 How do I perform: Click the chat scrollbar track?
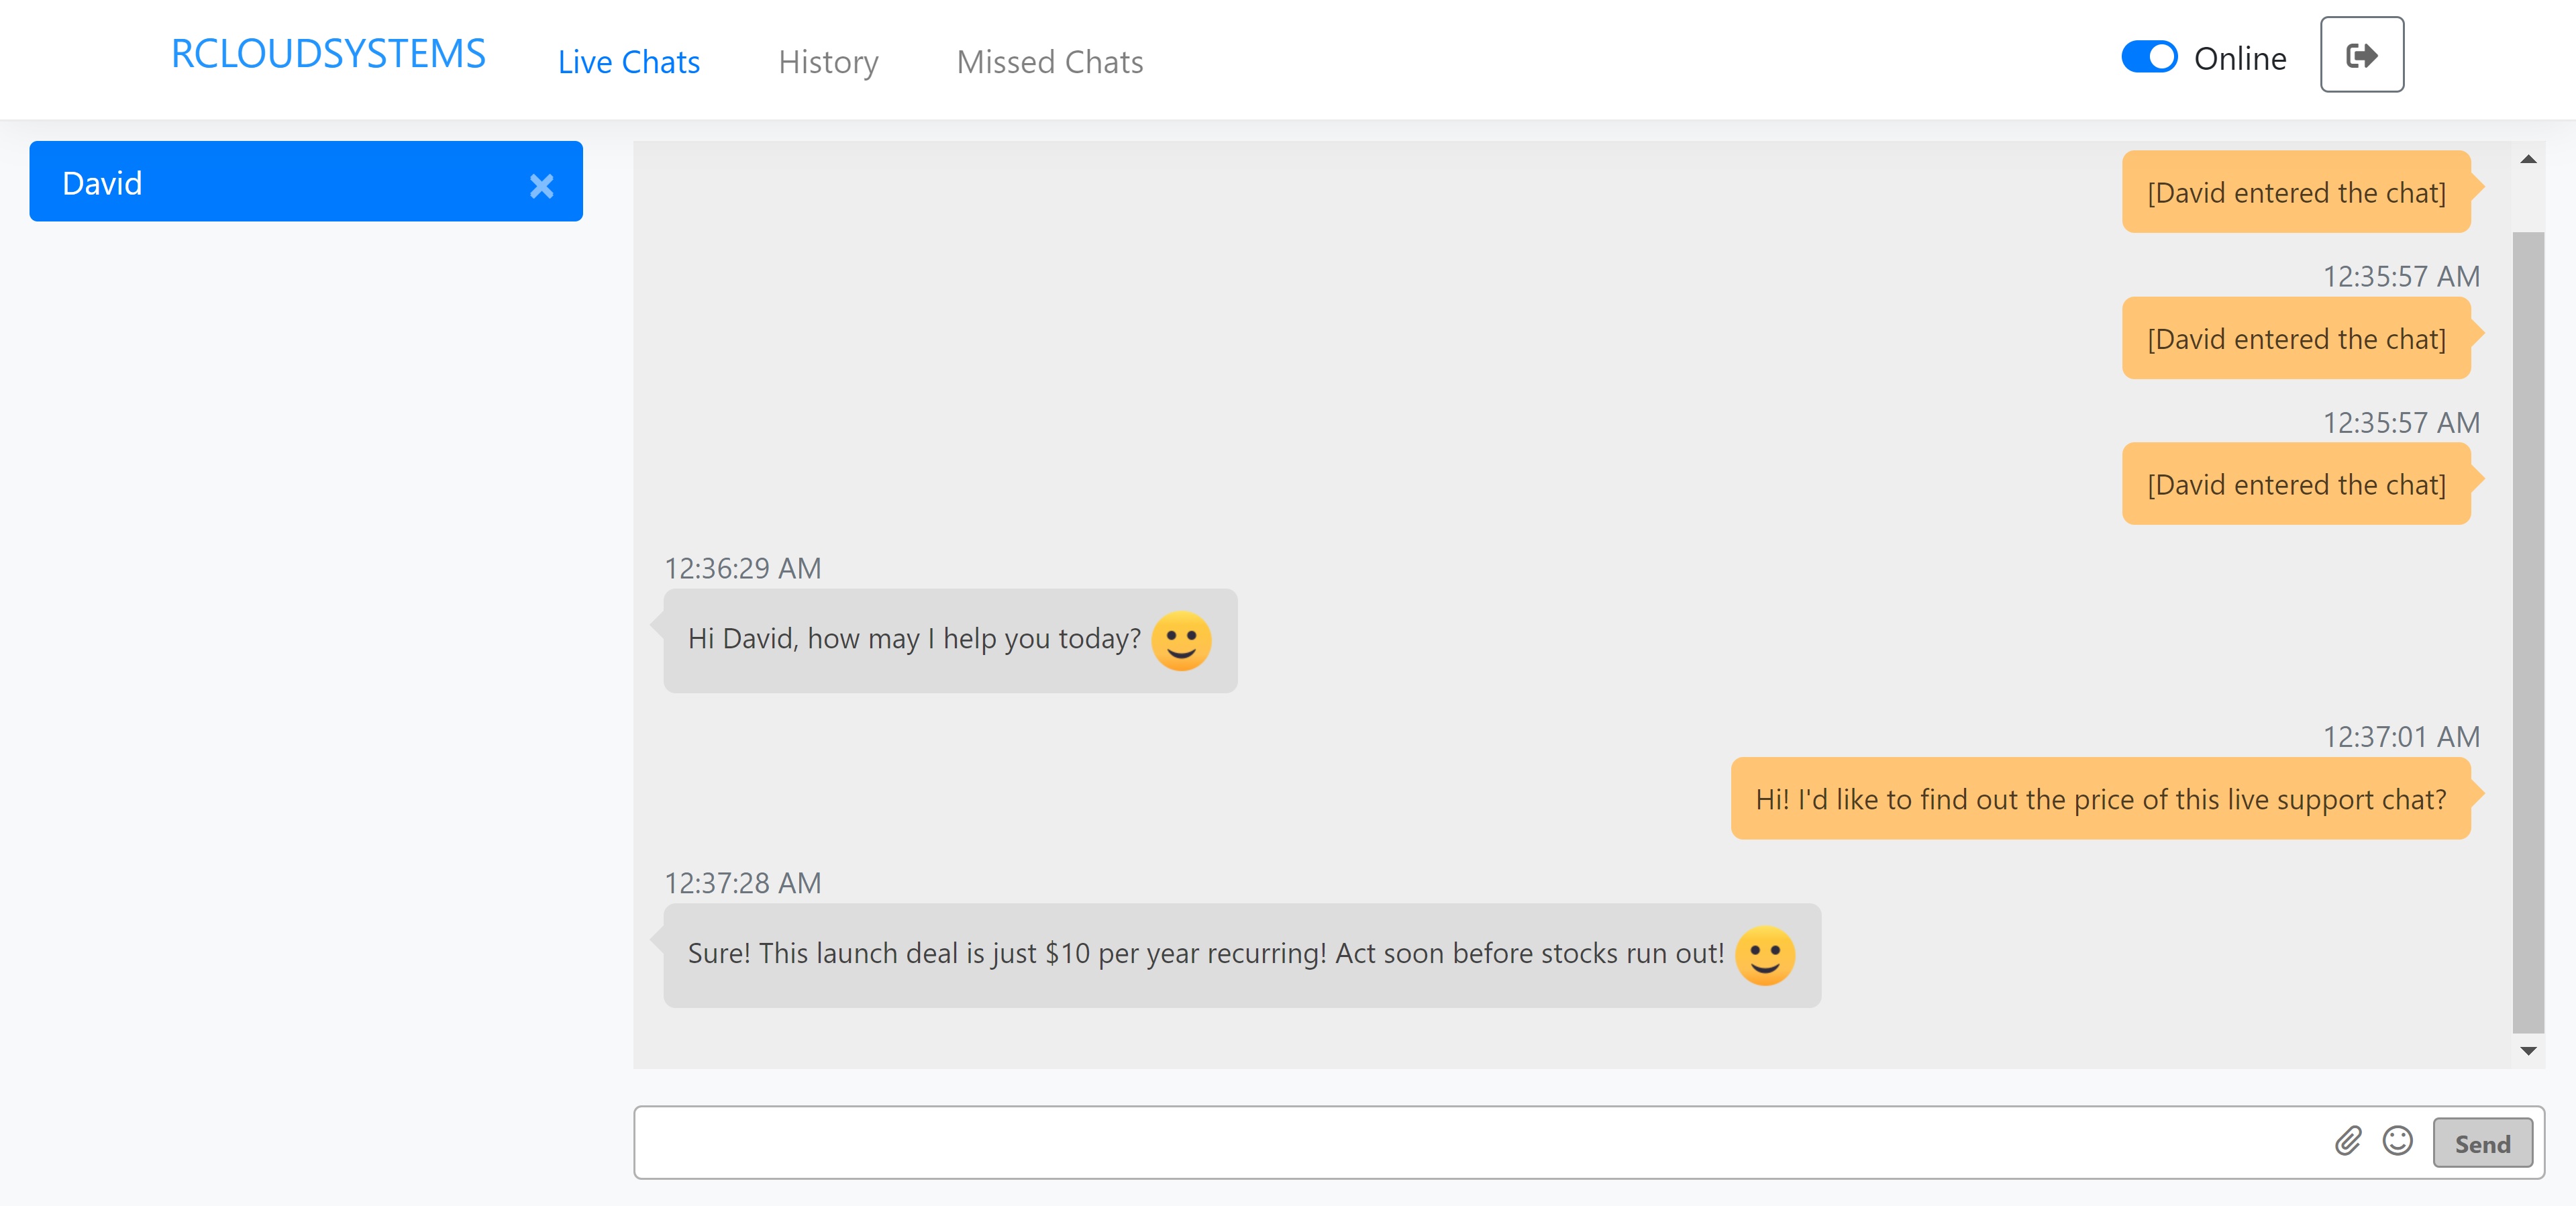click(2529, 600)
